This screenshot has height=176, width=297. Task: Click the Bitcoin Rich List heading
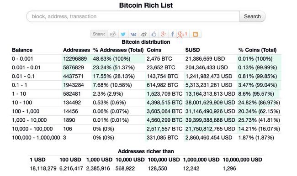[x=146, y=5]
